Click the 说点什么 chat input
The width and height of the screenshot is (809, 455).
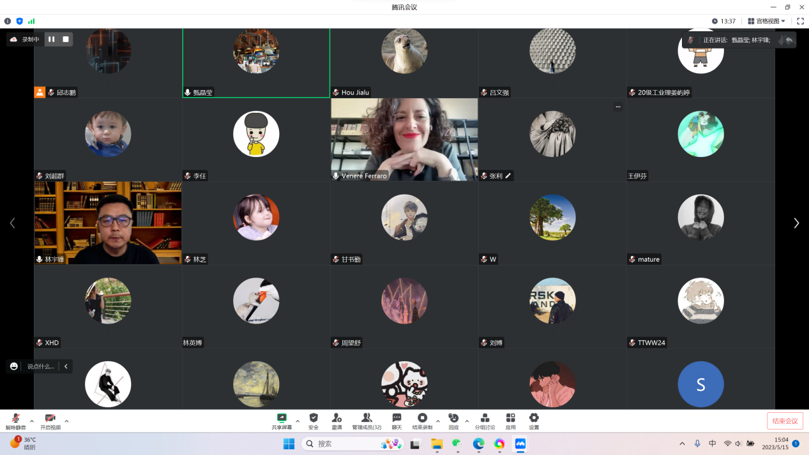click(41, 366)
